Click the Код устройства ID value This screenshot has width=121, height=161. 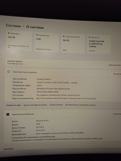(53, 89)
